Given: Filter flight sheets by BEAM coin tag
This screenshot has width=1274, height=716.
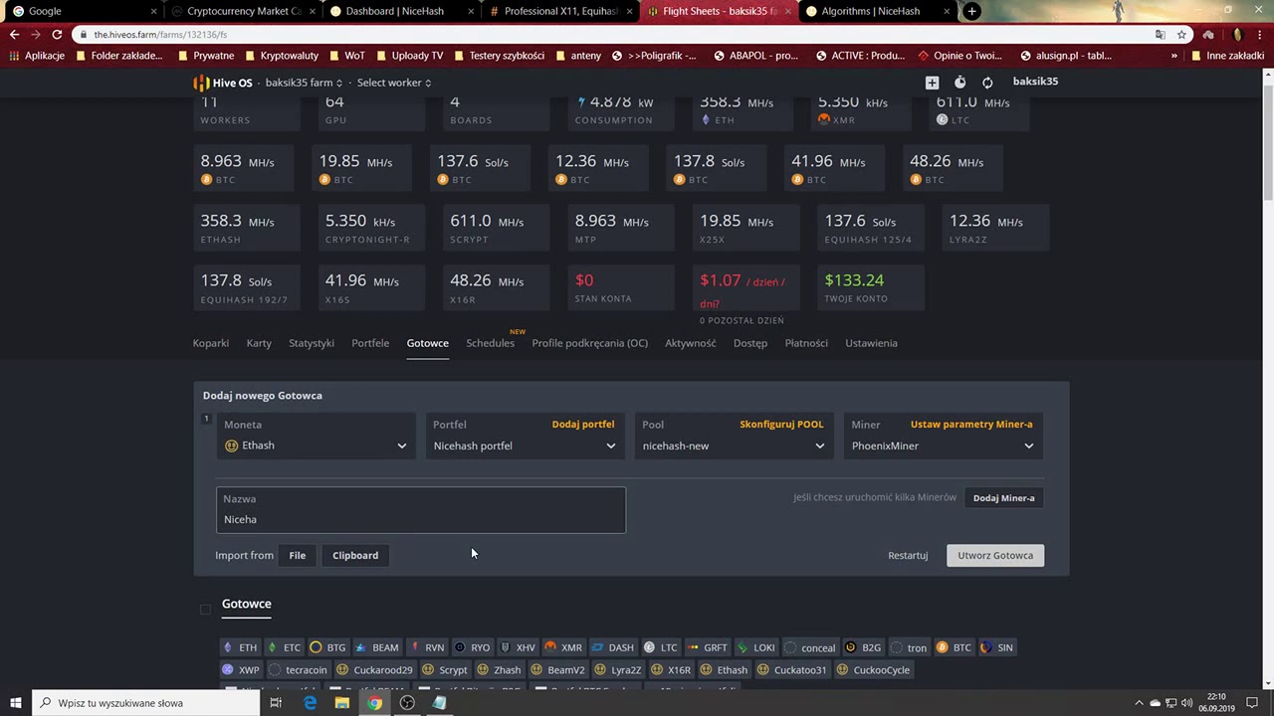Looking at the screenshot, I should [376, 647].
